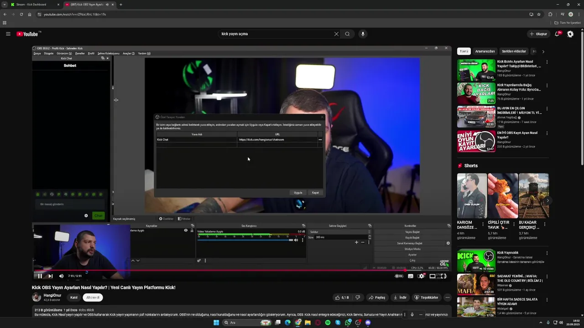Open Chrome profile avatar
The height and width of the screenshot is (328, 584).
click(x=570, y=14)
